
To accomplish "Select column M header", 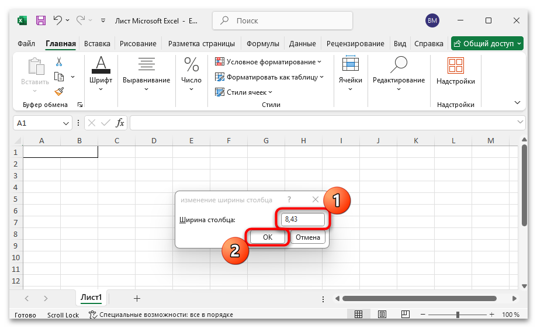I will 491,140.
